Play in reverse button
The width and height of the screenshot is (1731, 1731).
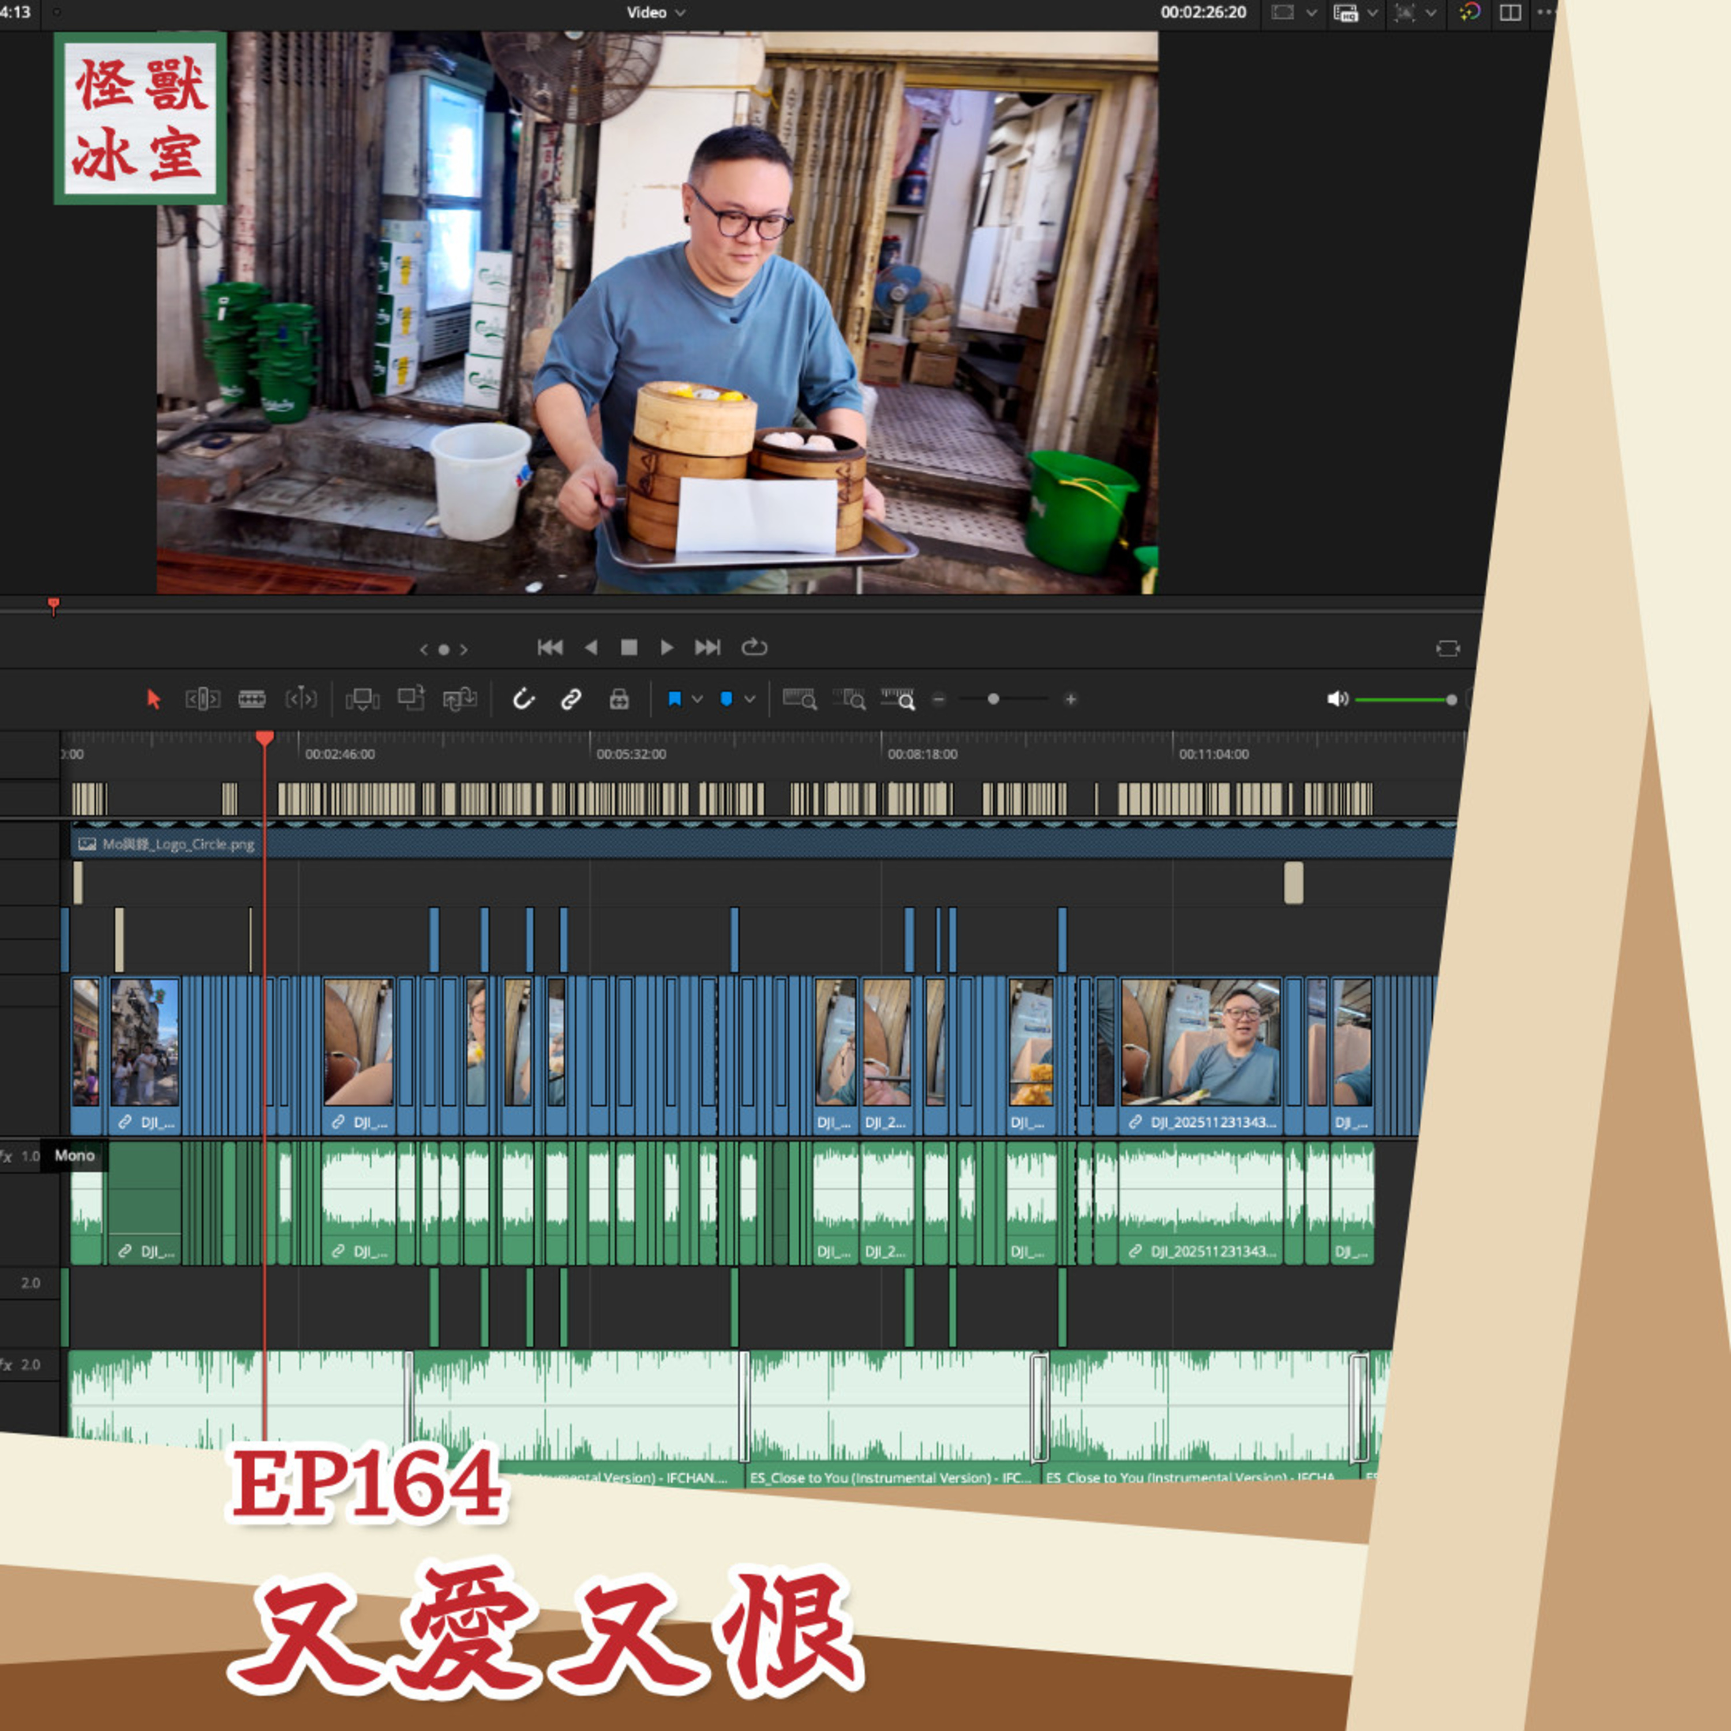[590, 647]
